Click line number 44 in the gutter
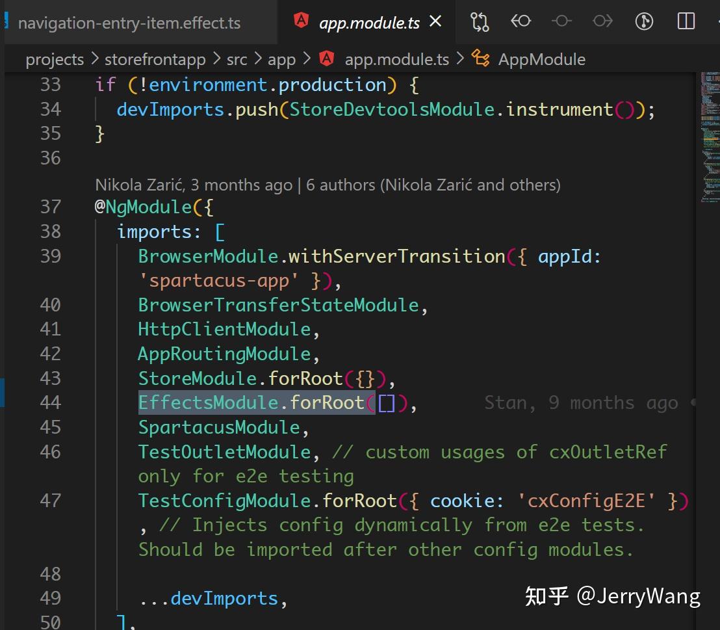The width and height of the screenshot is (720, 630). pyautogui.click(x=51, y=402)
